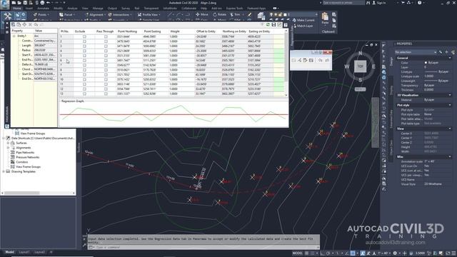Click the Trim tool in Modify panel
Viewport: 457px width, 257px height.
pyautogui.click(x=235, y=14)
